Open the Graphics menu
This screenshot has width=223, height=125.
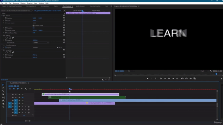[30, 3]
